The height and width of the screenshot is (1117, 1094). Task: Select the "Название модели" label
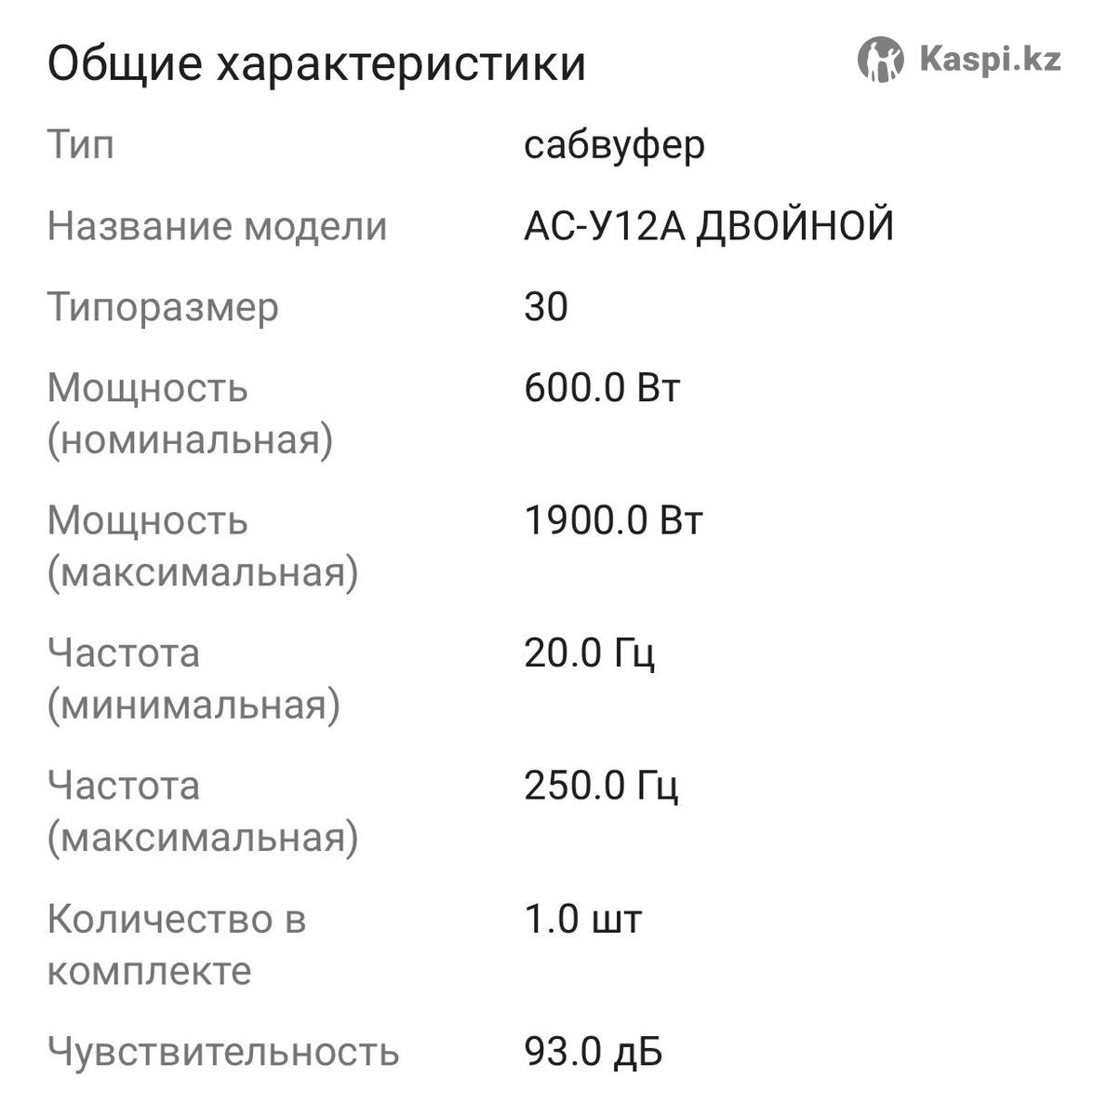(217, 226)
